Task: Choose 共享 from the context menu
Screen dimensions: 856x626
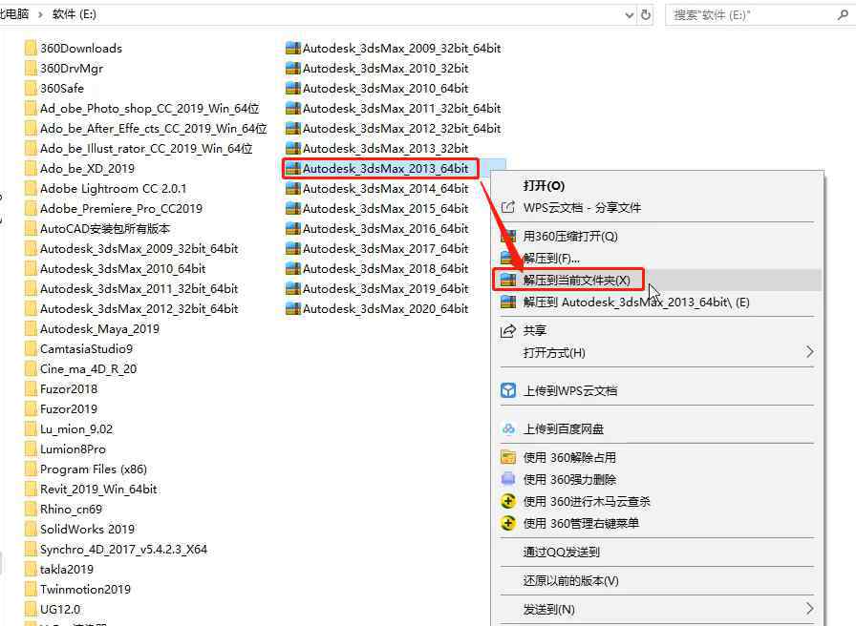Action: tap(657, 330)
